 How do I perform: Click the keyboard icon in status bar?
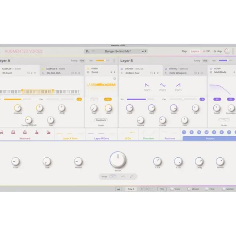coord(118,189)
